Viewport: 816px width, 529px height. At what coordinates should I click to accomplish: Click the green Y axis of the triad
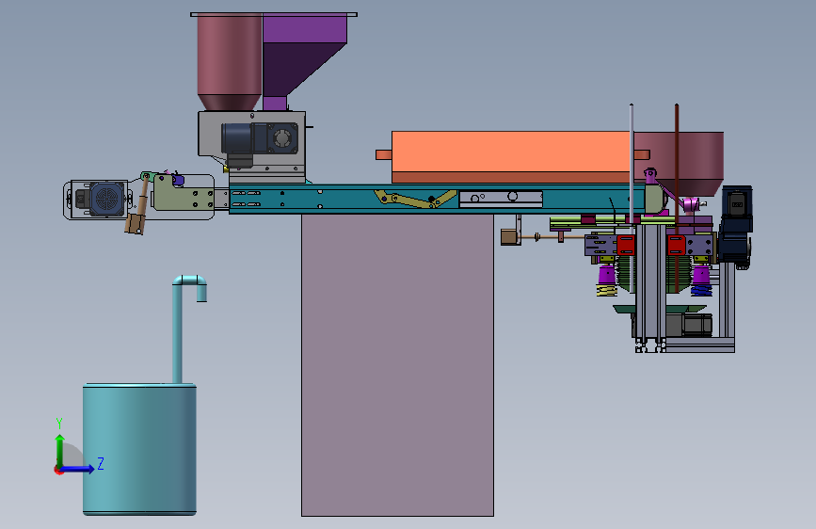[60, 451]
